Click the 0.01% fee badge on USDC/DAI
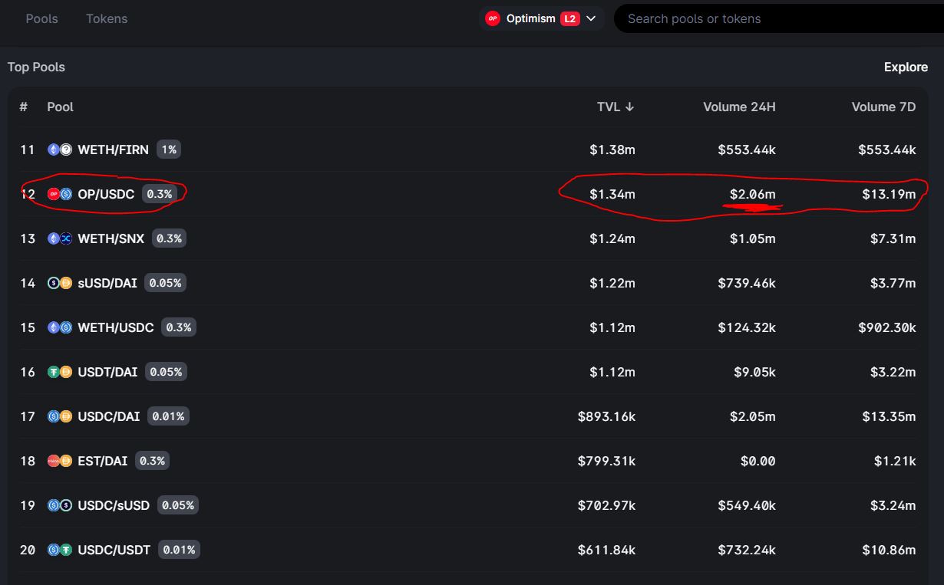The width and height of the screenshot is (944, 585). (x=168, y=416)
